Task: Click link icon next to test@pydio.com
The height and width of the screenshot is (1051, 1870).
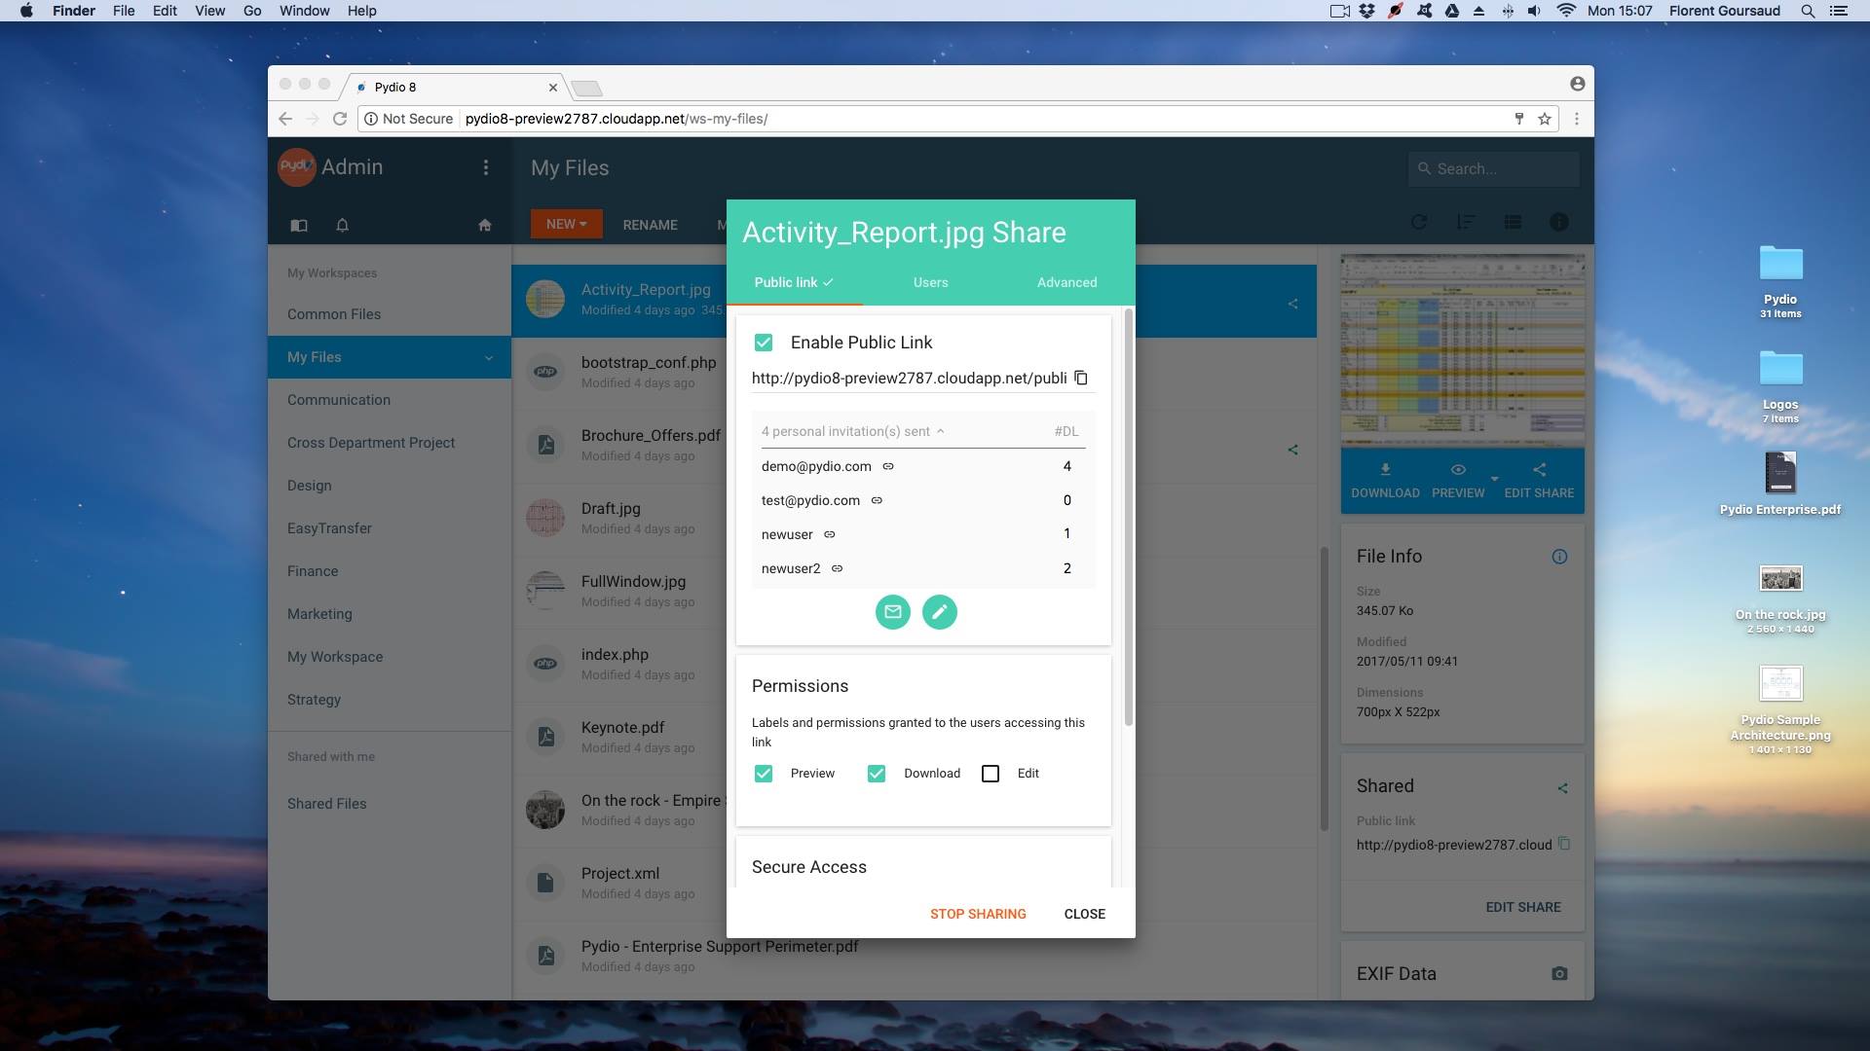Action: click(877, 500)
